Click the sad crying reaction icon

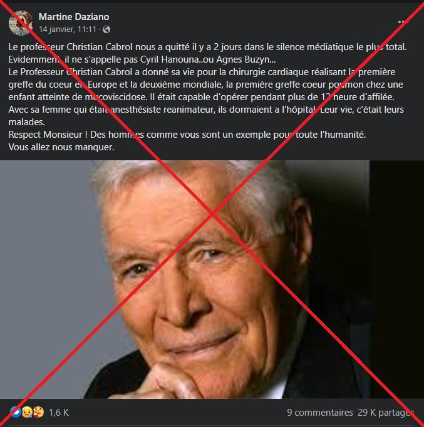click(x=26, y=413)
